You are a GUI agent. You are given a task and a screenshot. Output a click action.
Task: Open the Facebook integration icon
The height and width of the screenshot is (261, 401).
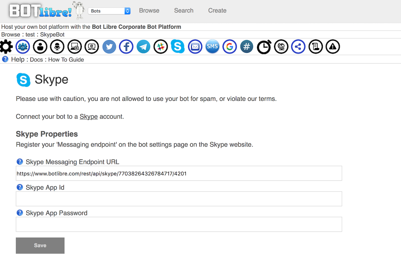pos(126,47)
